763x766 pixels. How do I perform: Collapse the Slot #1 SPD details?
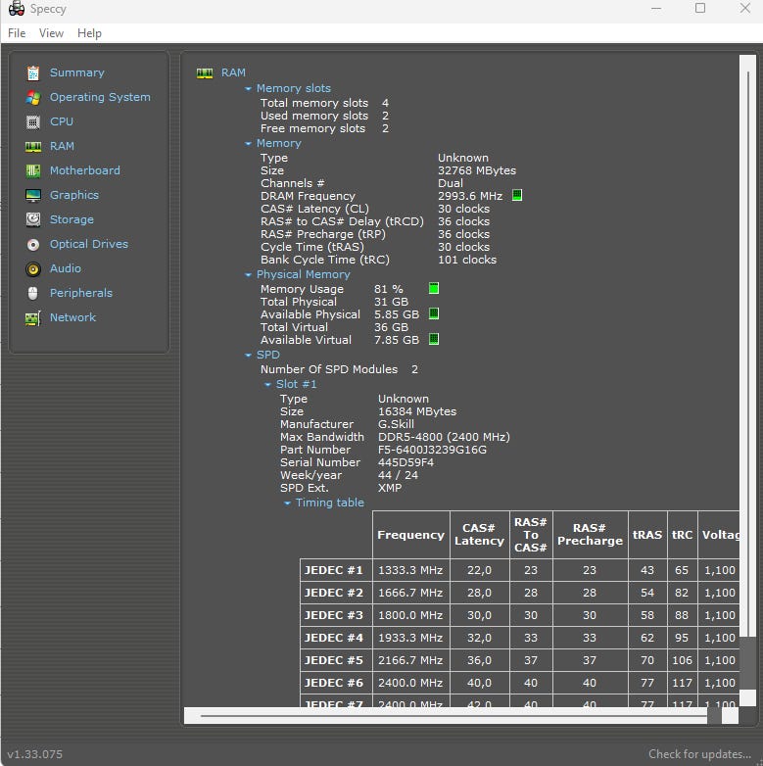(268, 385)
